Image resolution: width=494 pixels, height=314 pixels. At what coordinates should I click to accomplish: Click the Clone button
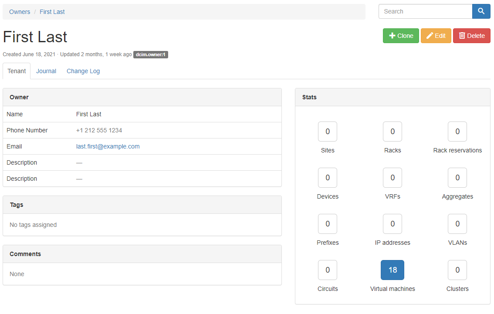click(401, 36)
